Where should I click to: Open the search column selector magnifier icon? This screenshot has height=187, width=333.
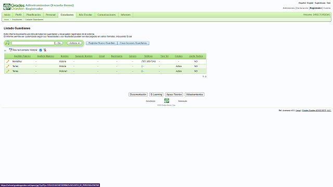[x=7, y=43]
